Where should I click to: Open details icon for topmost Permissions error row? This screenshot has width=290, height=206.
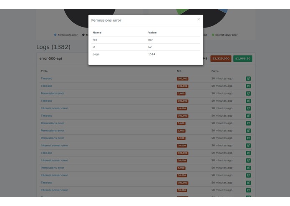click(x=248, y=93)
